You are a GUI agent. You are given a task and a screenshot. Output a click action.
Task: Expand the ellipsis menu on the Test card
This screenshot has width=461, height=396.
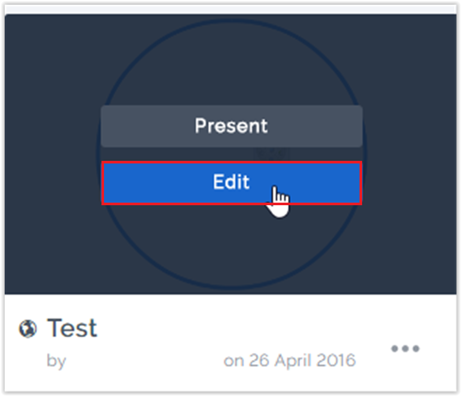(x=405, y=349)
